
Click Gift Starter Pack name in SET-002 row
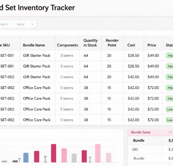coord(37,77)
